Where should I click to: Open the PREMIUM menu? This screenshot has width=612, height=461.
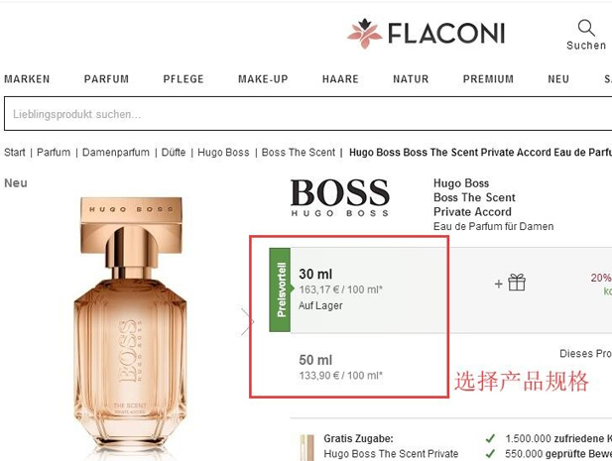click(488, 79)
